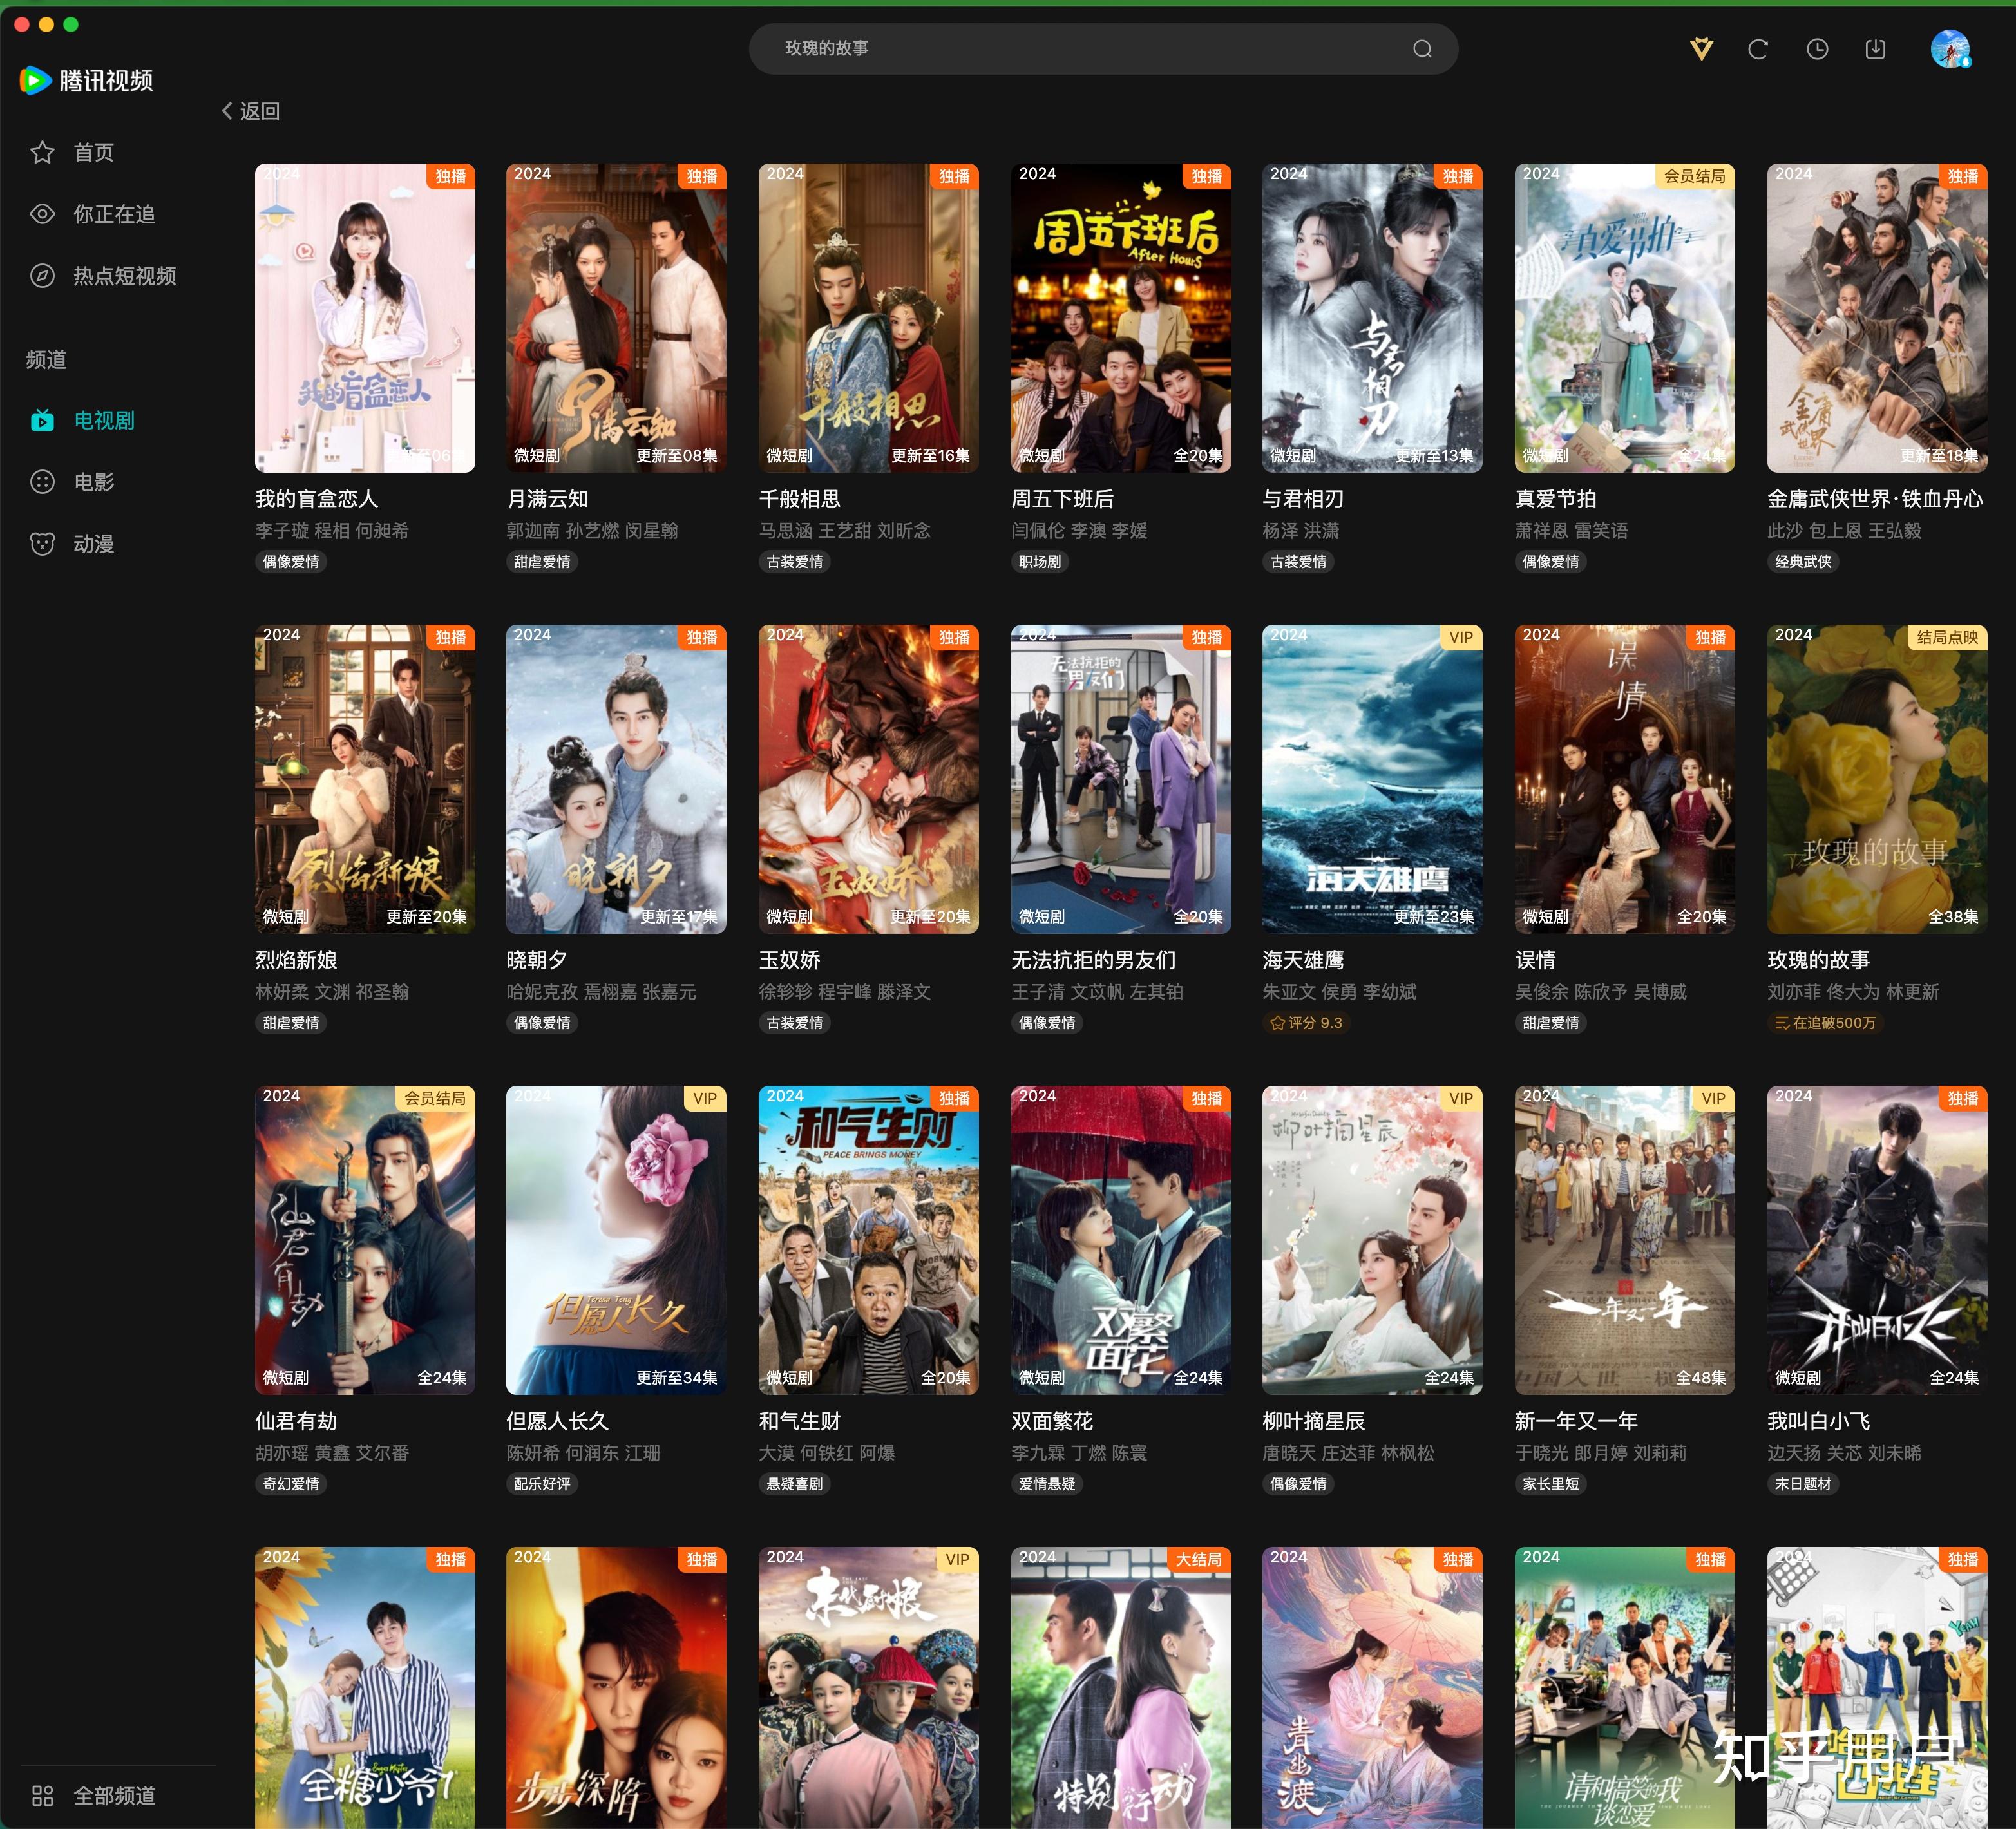Image resolution: width=2016 pixels, height=1829 pixels.
Task: Open the 但愿人长久 poster
Action: (616, 1240)
